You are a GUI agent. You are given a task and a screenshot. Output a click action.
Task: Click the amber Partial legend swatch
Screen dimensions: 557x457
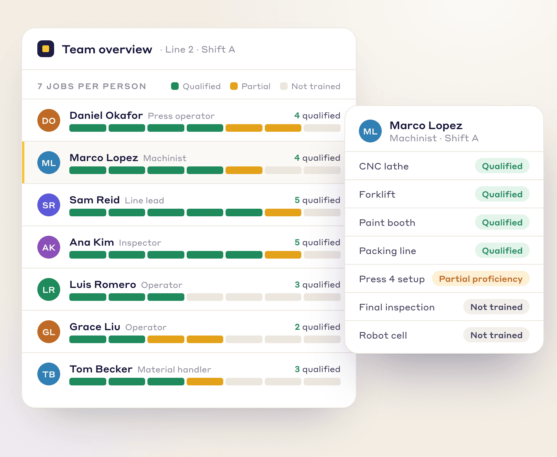(x=234, y=86)
